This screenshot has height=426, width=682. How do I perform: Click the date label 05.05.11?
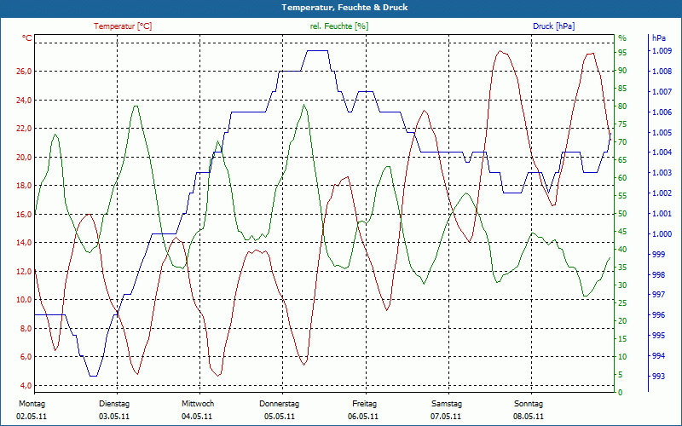[x=280, y=417]
